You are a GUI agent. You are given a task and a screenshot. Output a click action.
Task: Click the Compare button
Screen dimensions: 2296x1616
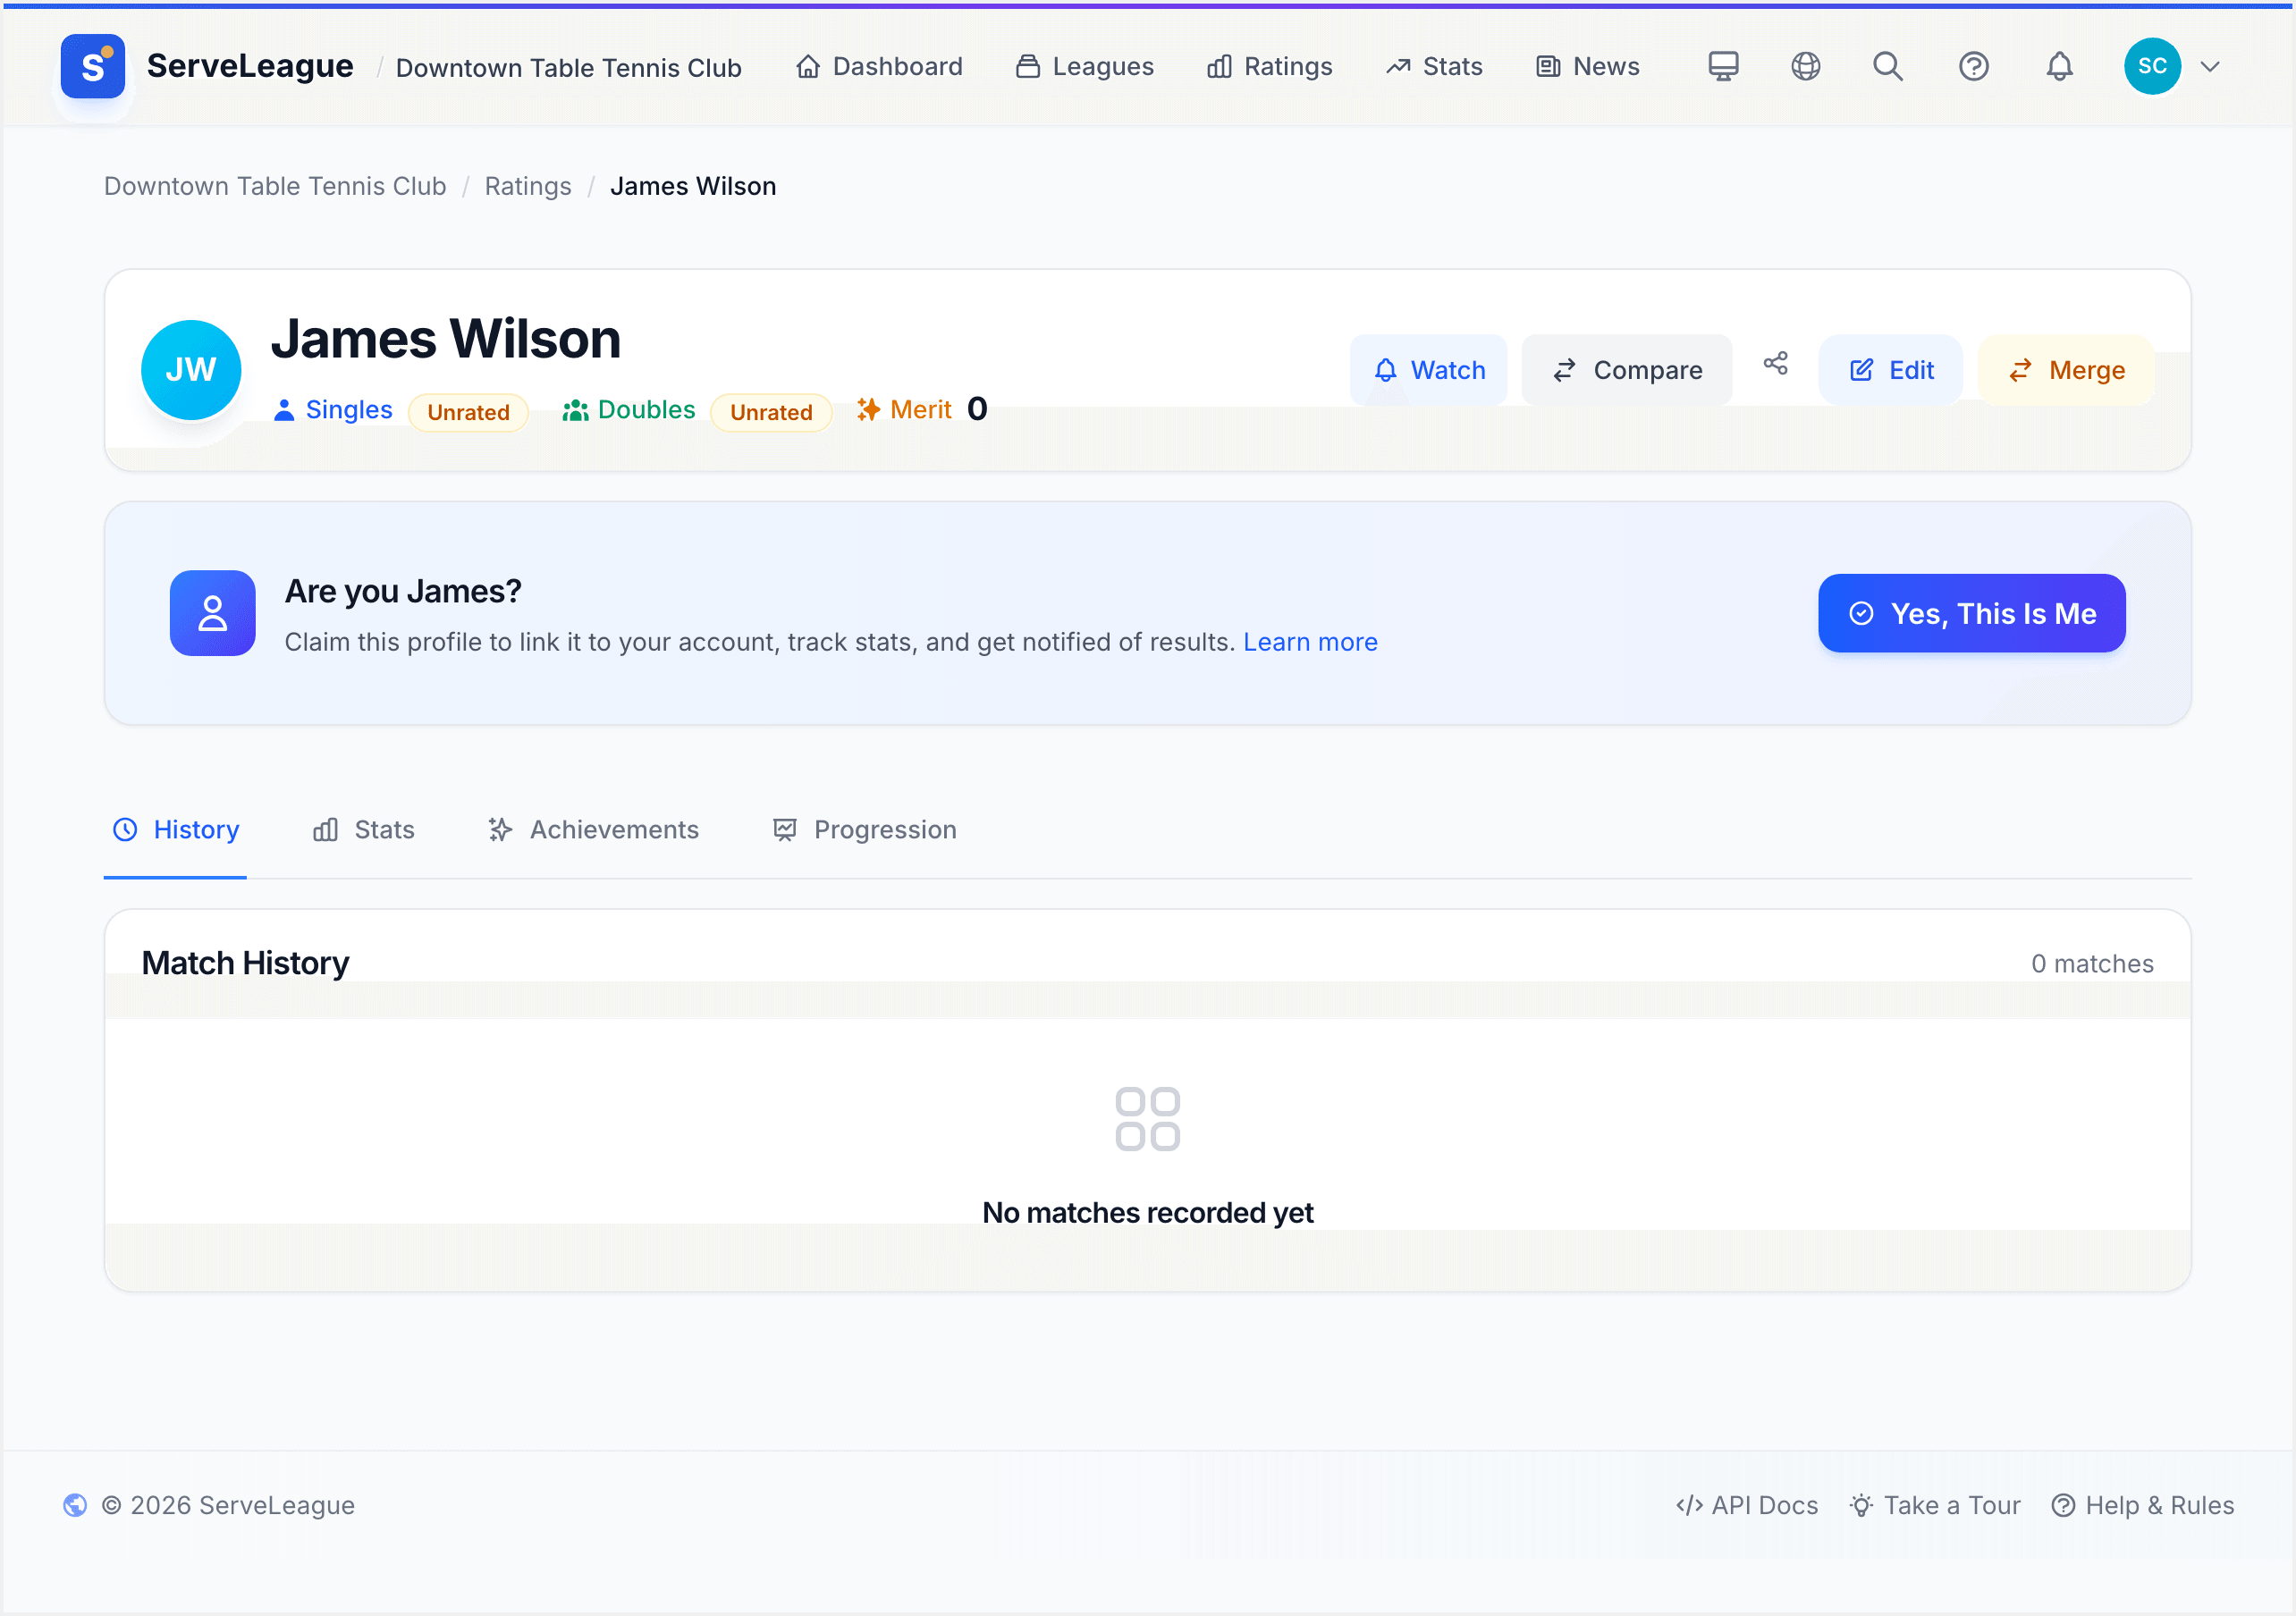click(x=1627, y=370)
